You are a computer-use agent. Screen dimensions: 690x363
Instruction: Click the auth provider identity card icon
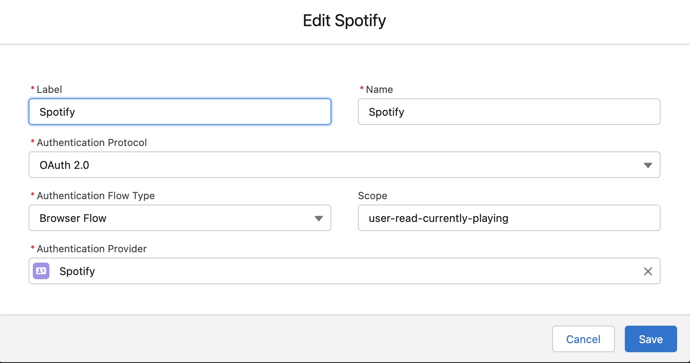[x=41, y=271]
